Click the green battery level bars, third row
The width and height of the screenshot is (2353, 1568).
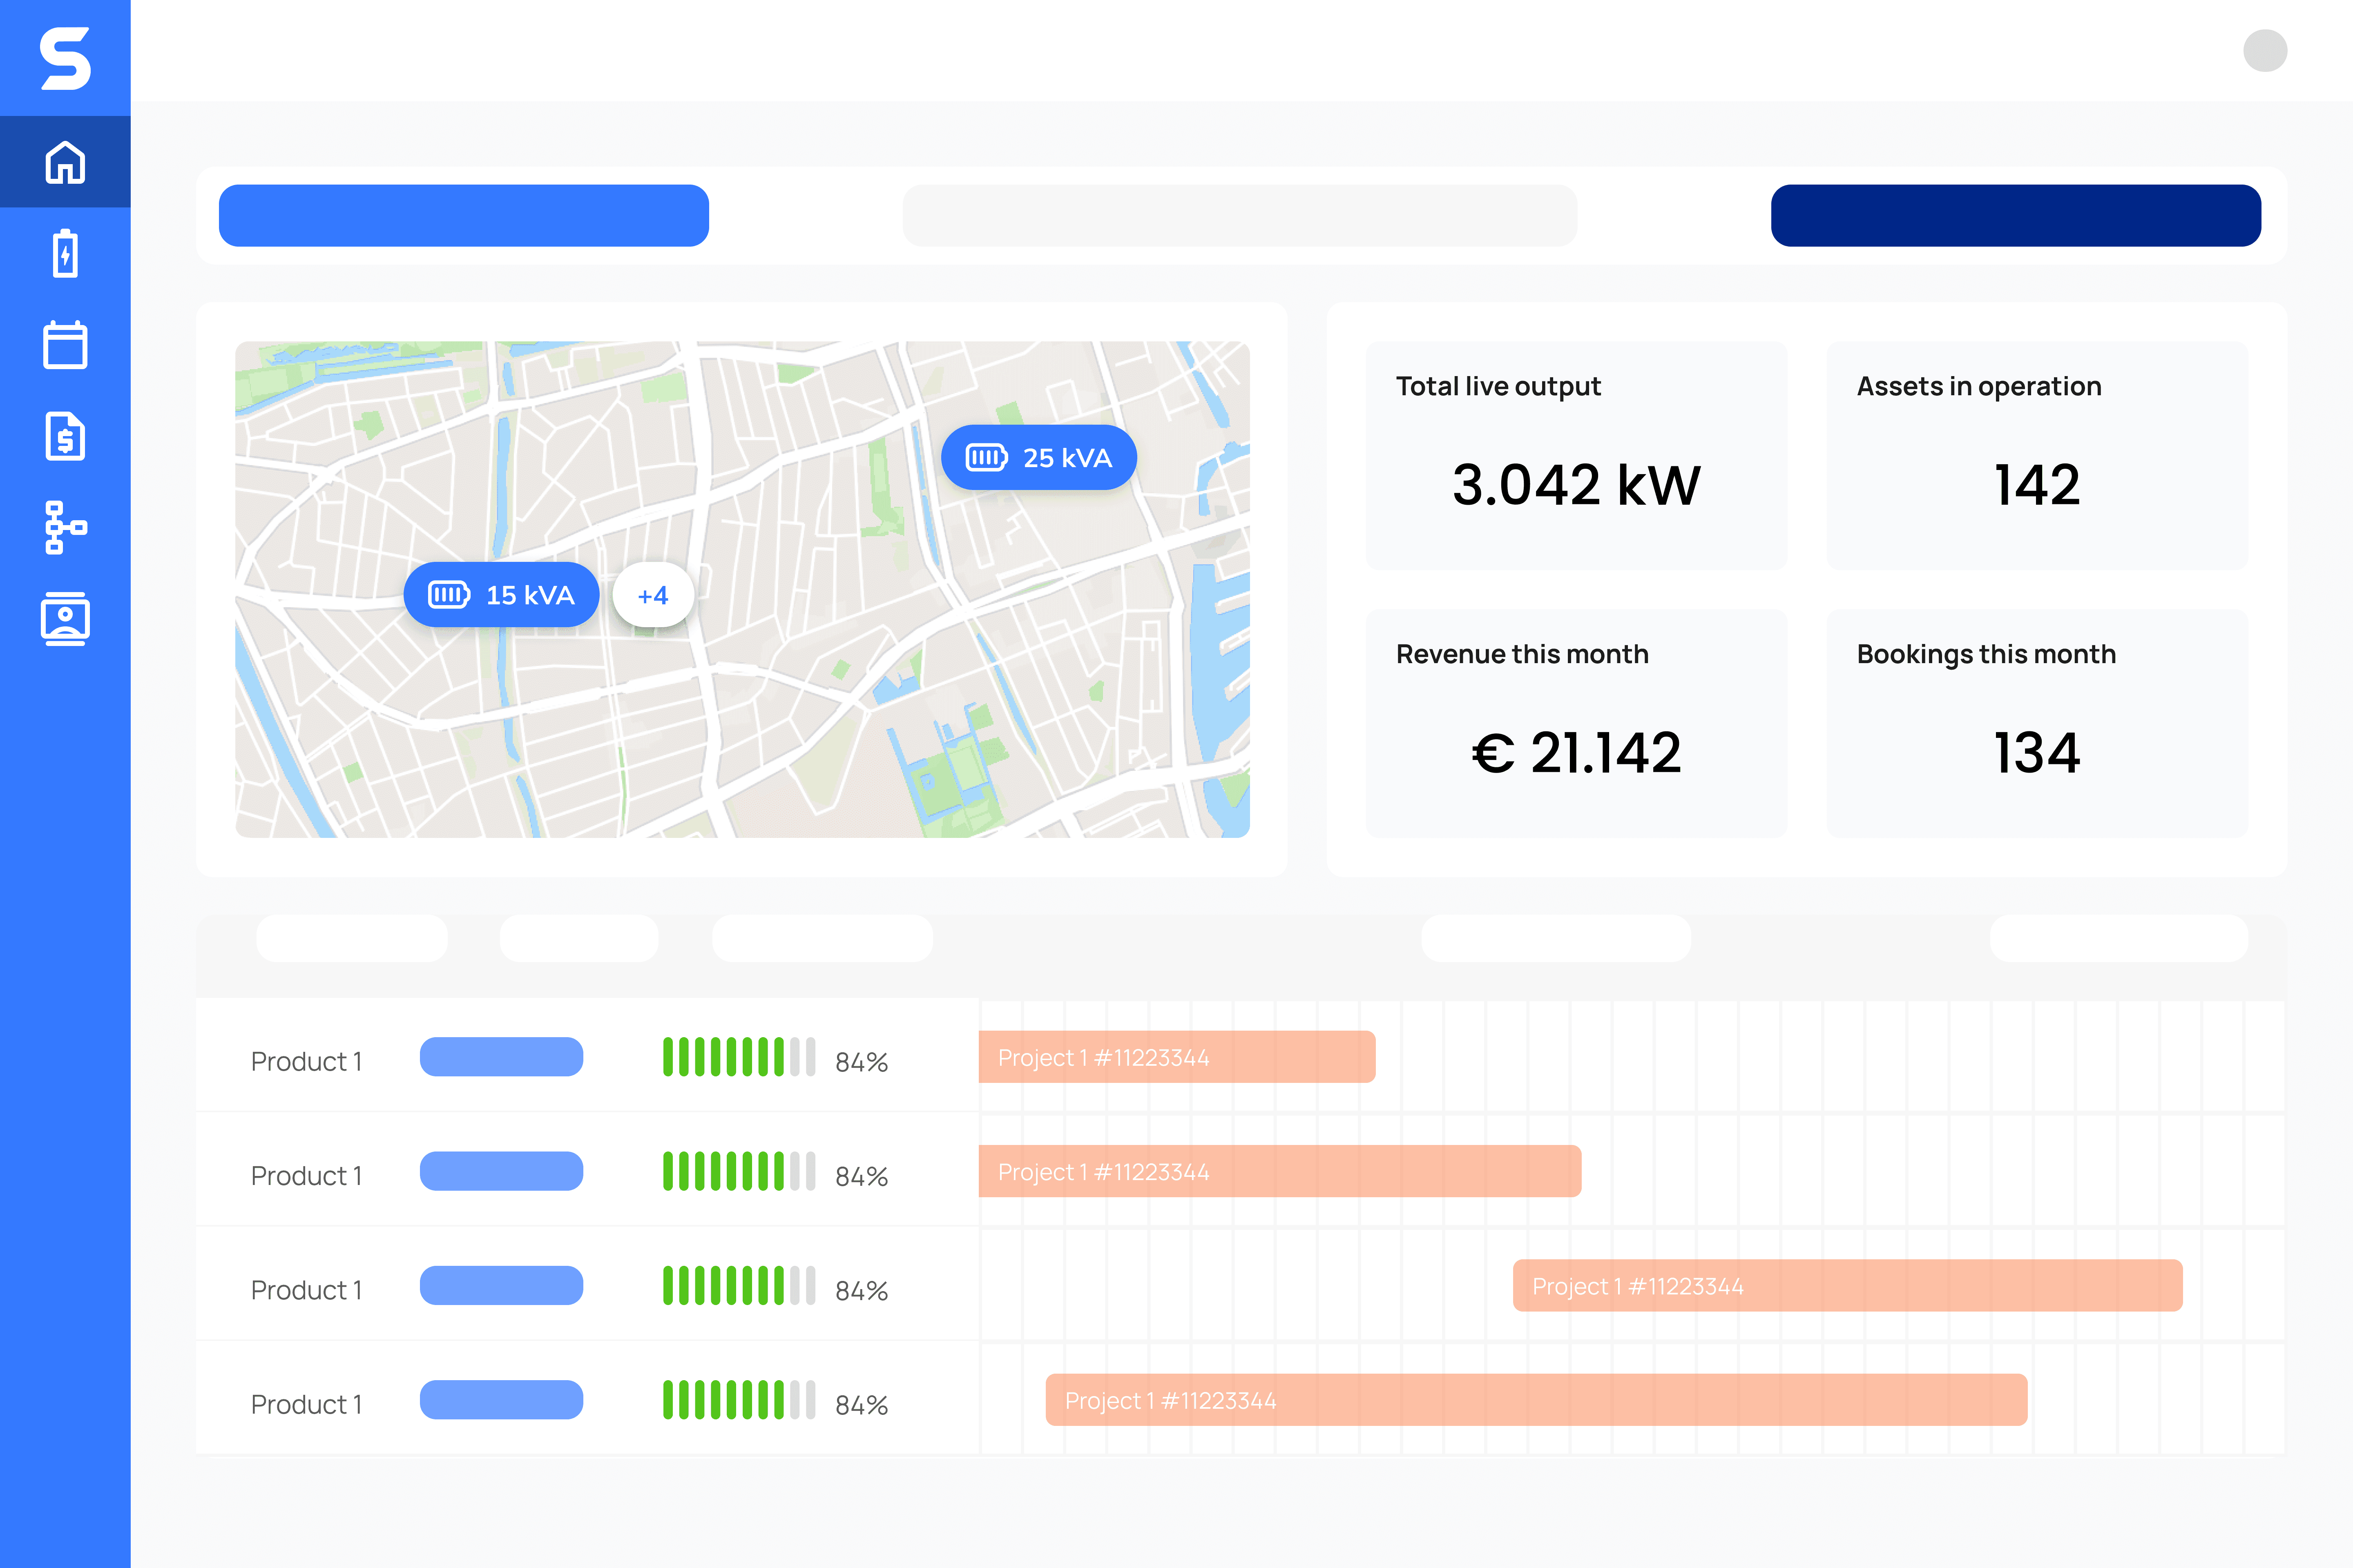point(739,1286)
